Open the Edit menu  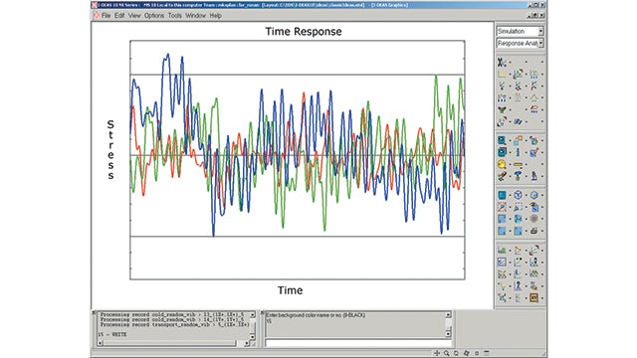click(x=119, y=16)
